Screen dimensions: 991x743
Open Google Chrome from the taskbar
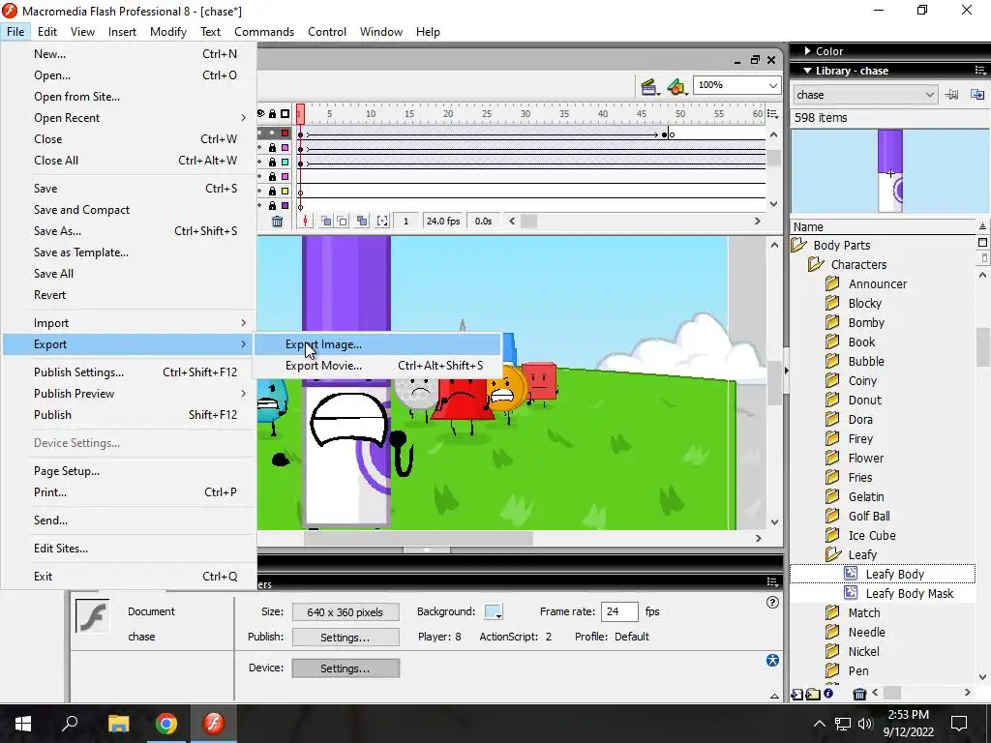click(x=166, y=724)
